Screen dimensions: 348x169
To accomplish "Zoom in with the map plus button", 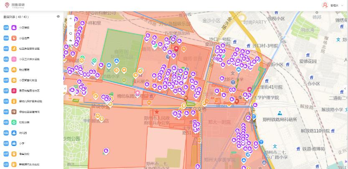I will coord(71,19).
